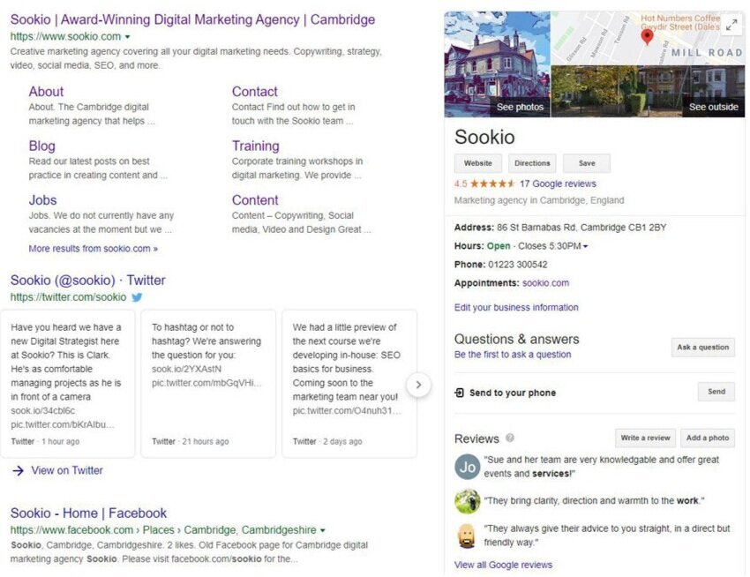Open the SEO basics for business tweet card
This screenshot has height=577, width=750.
pyautogui.click(x=349, y=384)
